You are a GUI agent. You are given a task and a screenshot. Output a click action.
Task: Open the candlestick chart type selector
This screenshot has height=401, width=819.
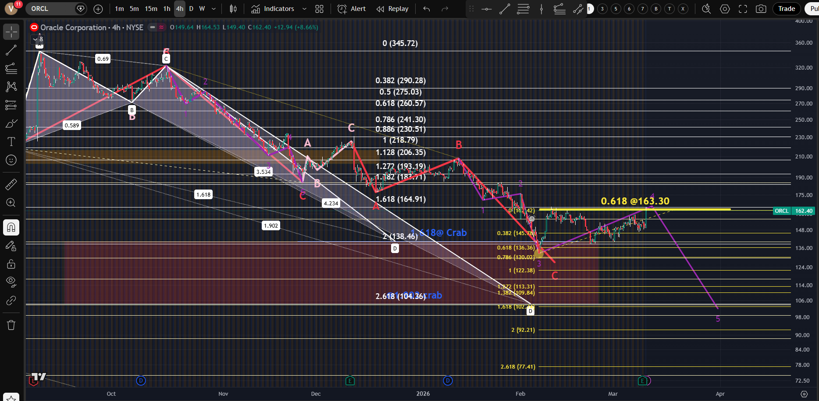point(233,9)
